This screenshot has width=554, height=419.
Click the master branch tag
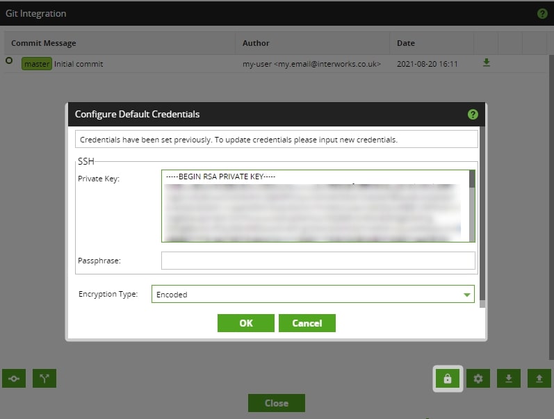[x=37, y=64]
